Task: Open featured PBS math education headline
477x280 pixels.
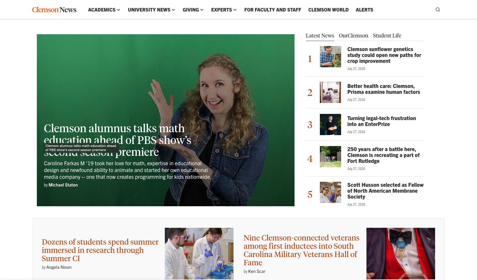Action: [117, 140]
